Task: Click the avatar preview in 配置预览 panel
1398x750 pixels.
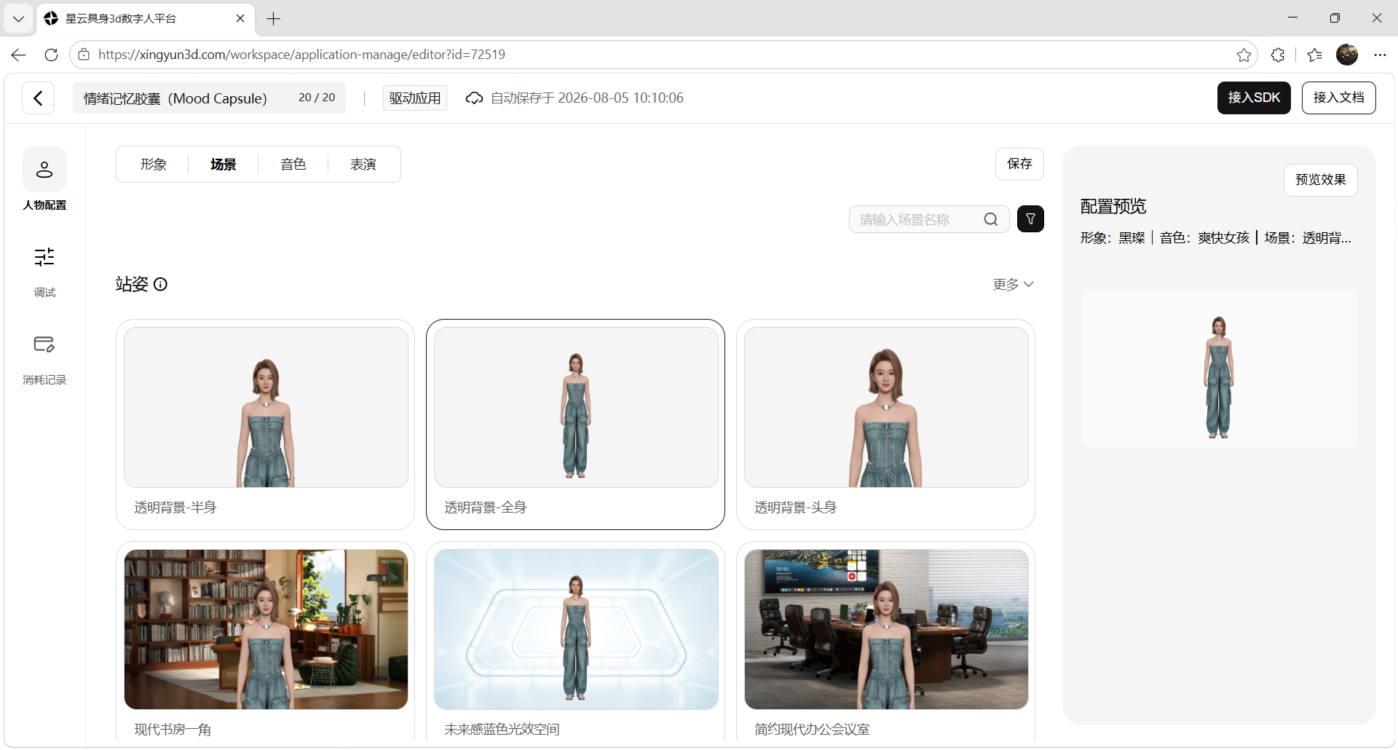Action: (x=1219, y=369)
